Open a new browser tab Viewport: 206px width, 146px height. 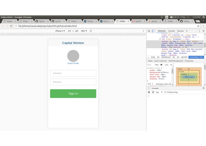198,21
